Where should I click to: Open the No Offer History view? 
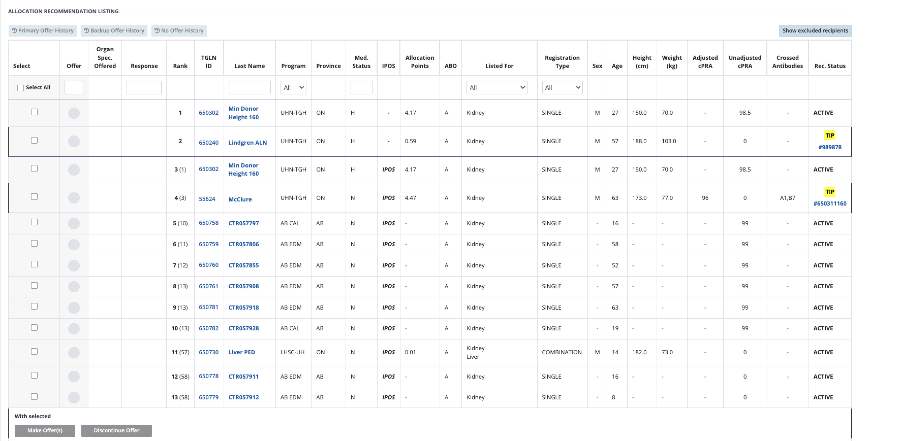tap(179, 30)
